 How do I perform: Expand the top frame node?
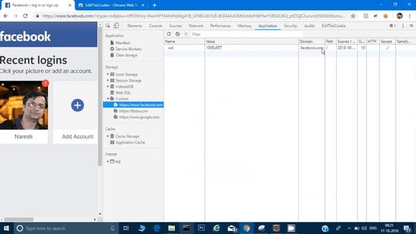(108, 161)
